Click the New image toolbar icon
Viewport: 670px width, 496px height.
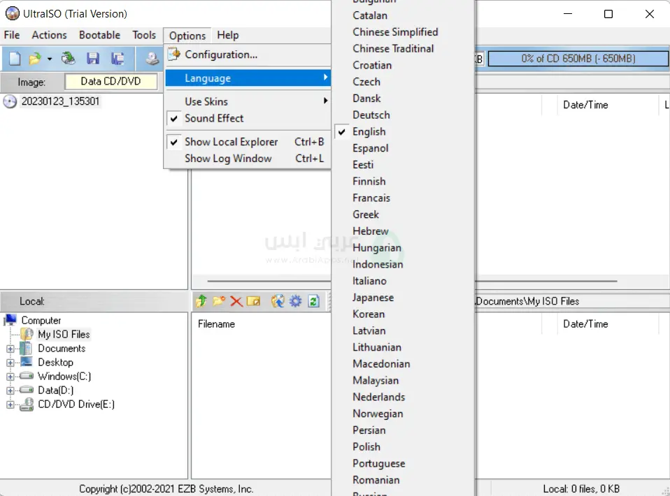click(15, 59)
